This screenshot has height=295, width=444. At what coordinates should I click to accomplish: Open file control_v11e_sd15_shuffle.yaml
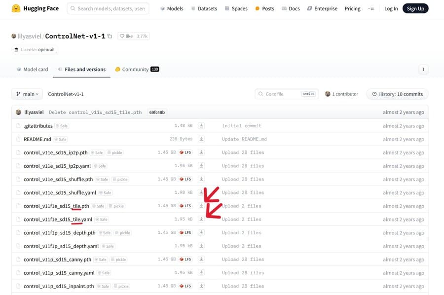pos(60,193)
